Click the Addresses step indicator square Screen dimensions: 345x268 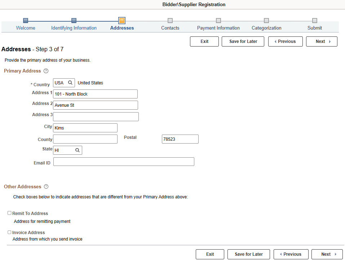tap(122, 21)
